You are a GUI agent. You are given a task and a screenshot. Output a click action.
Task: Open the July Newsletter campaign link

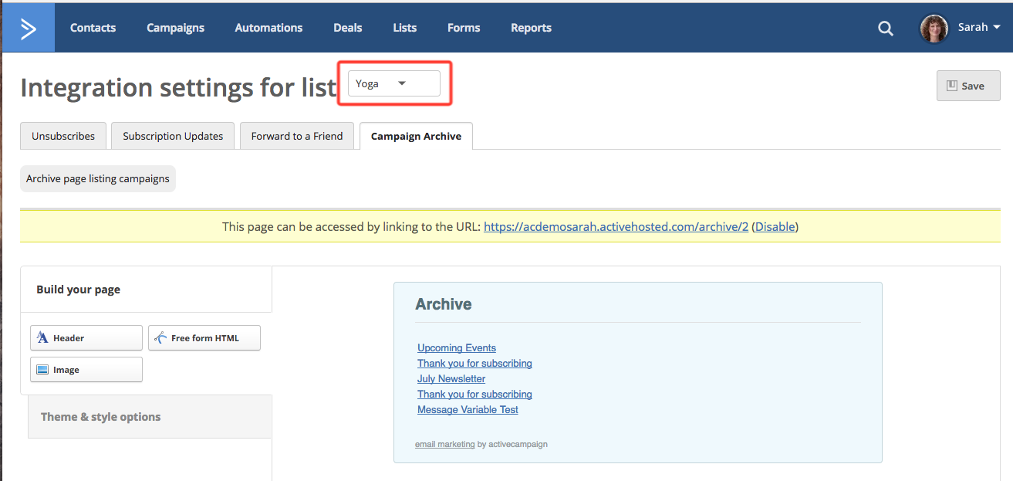click(451, 379)
